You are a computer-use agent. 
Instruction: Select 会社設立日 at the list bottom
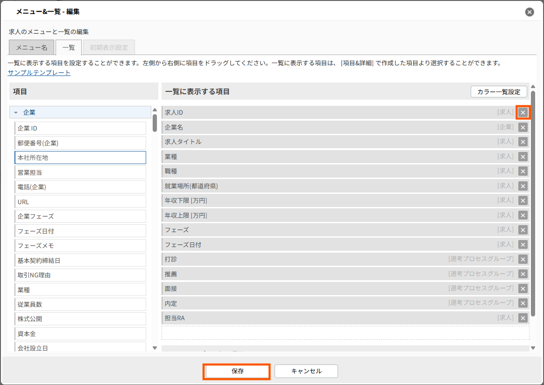[x=80, y=347]
